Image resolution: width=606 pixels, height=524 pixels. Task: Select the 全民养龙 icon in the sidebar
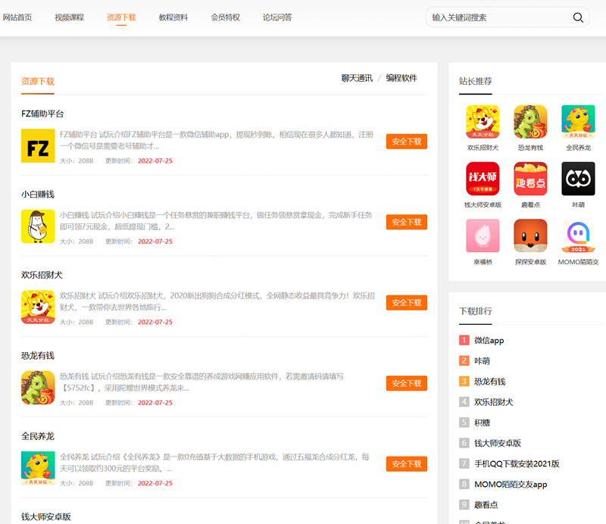click(577, 121)
